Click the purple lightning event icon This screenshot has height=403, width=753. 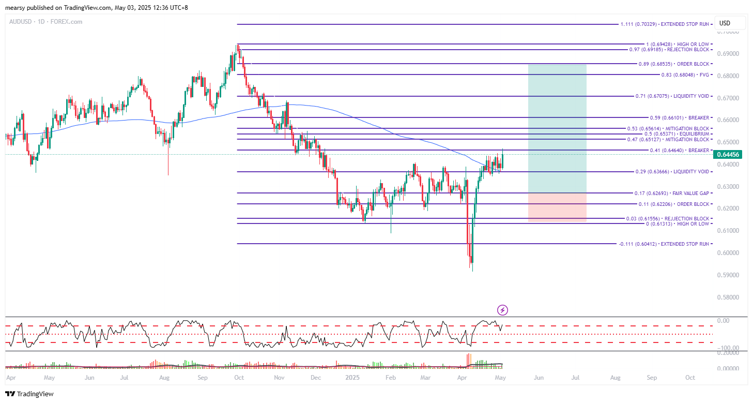502,310
